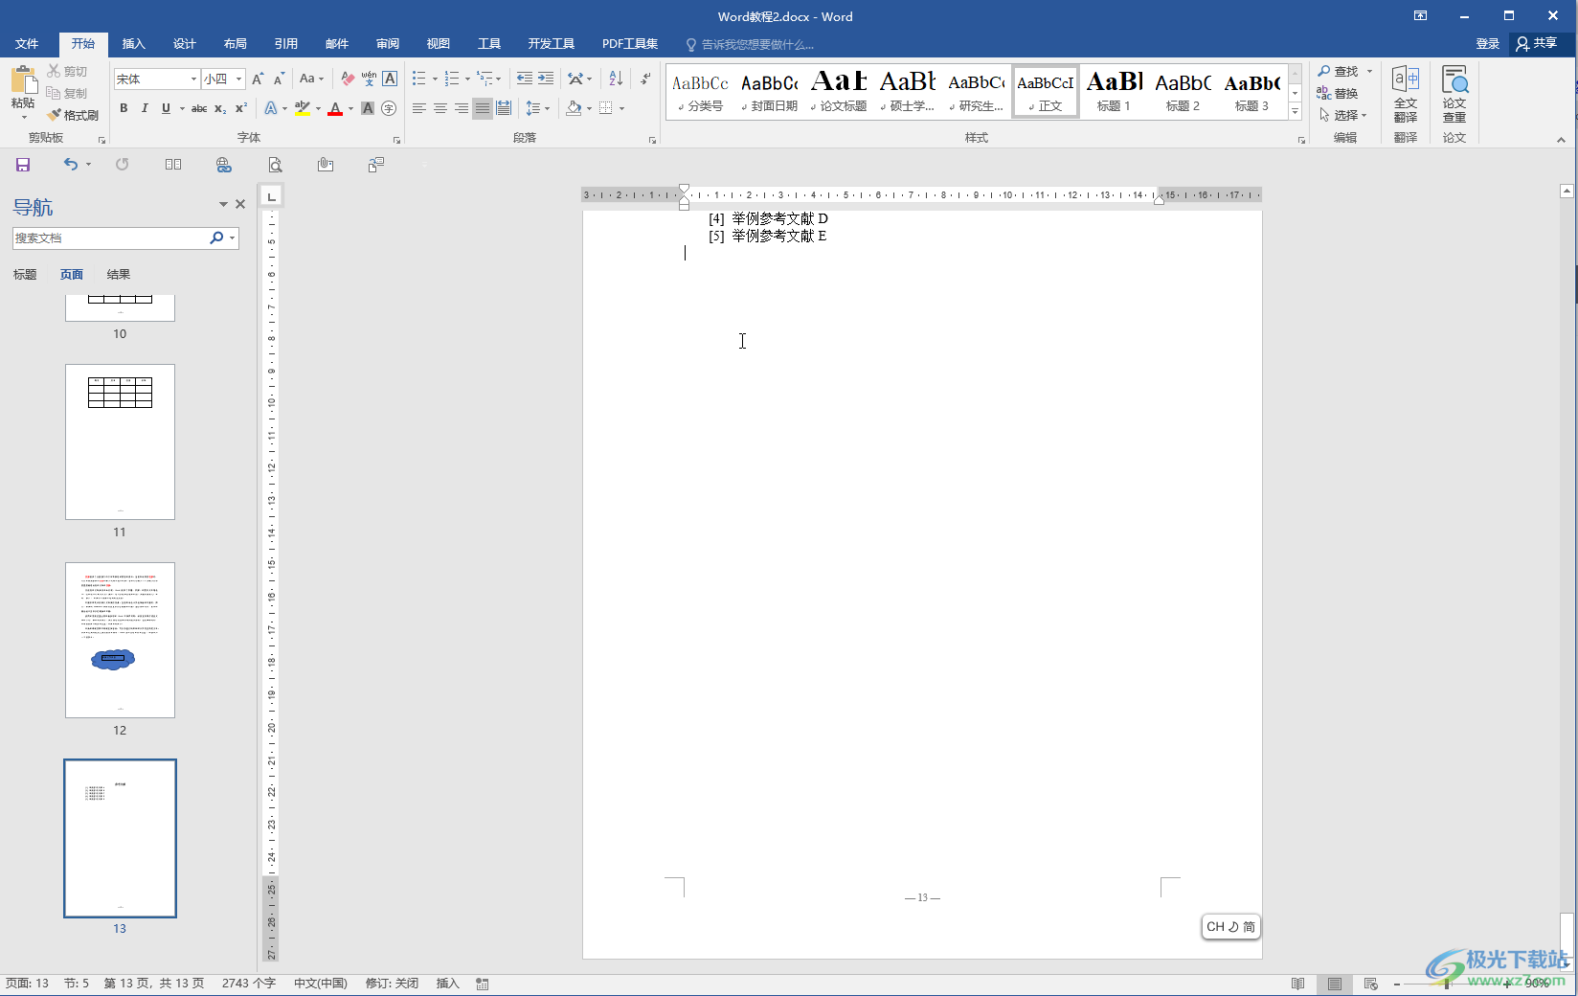
Task: Click the Shrink Font icon
Action: 279,79
